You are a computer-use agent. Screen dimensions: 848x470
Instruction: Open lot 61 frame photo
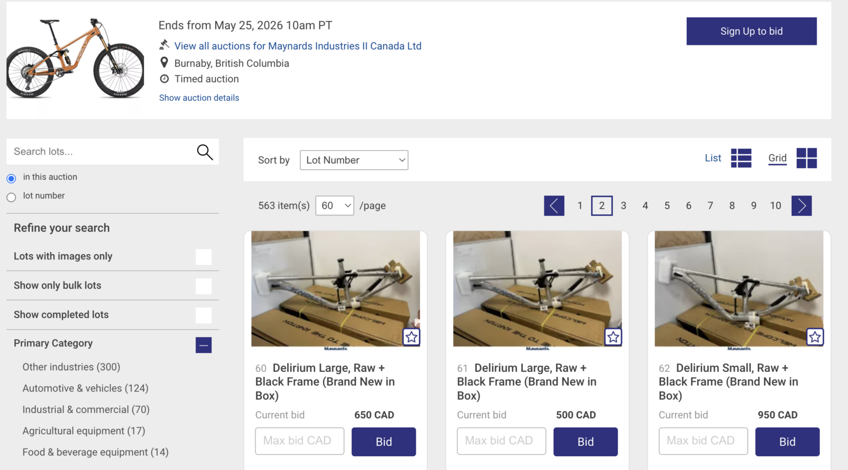coord(537,289)
